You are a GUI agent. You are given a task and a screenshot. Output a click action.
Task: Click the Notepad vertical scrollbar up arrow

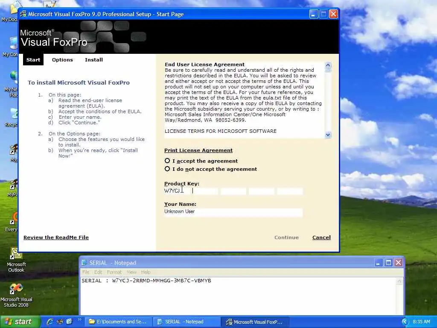tap(399, 281)
